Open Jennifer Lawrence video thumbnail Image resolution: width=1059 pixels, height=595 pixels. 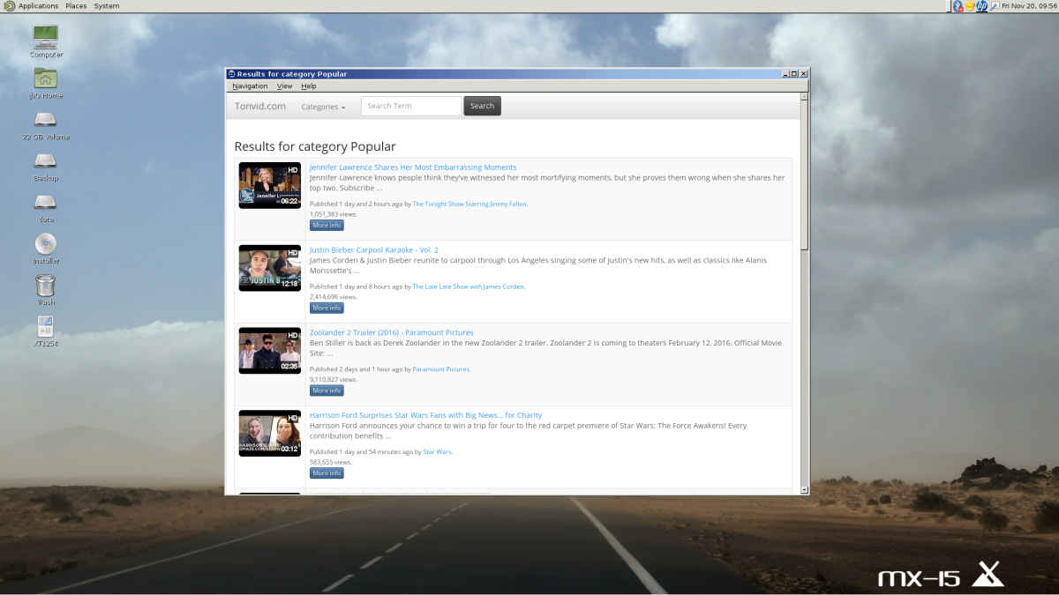coord(270,185)
